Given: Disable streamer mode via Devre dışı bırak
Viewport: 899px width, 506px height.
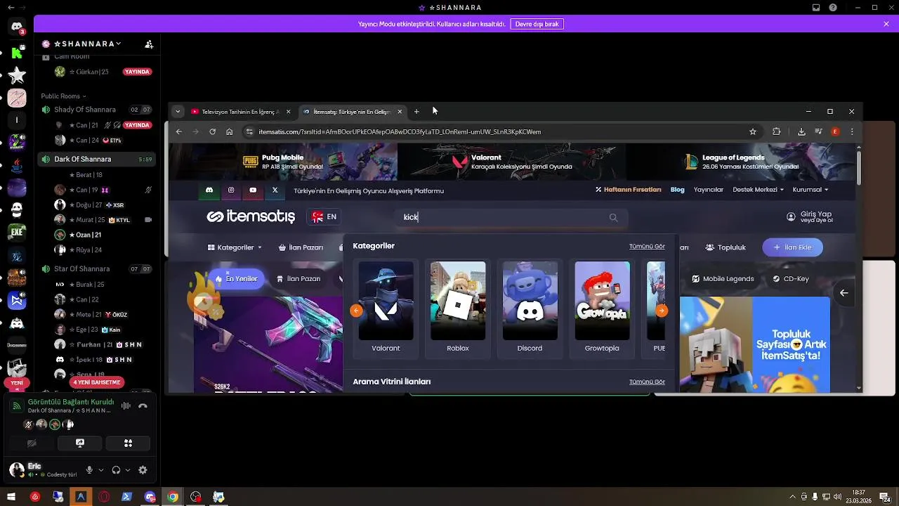Looking at the screenshot, I should click(537, 24).
